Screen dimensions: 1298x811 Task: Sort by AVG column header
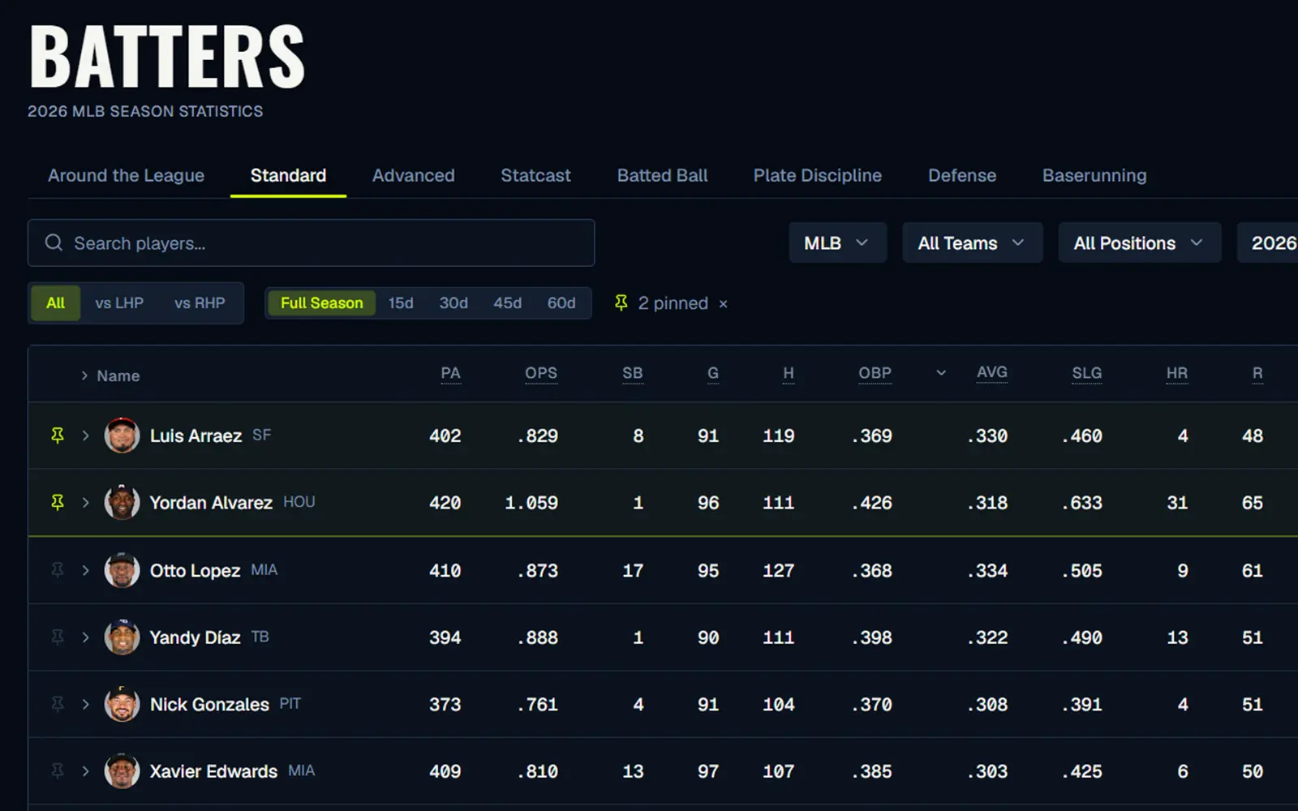click(992, 372)
